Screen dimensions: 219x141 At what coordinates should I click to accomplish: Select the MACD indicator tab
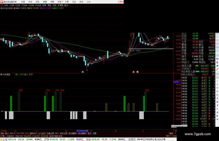coord(12,133)
